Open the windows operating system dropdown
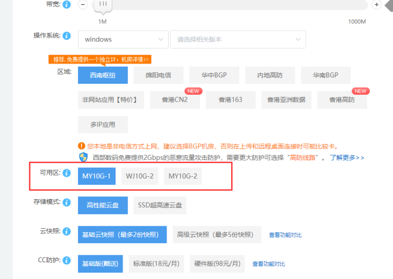The image size is (393, 279). pyautogui.click(x=123, y=39)
